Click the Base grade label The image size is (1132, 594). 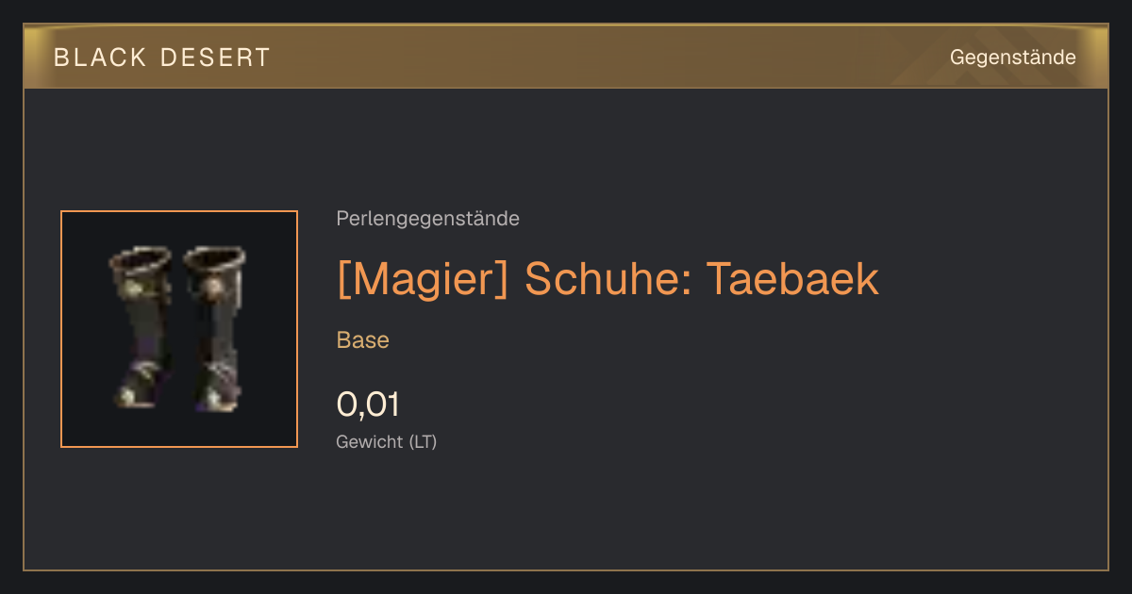363,340
